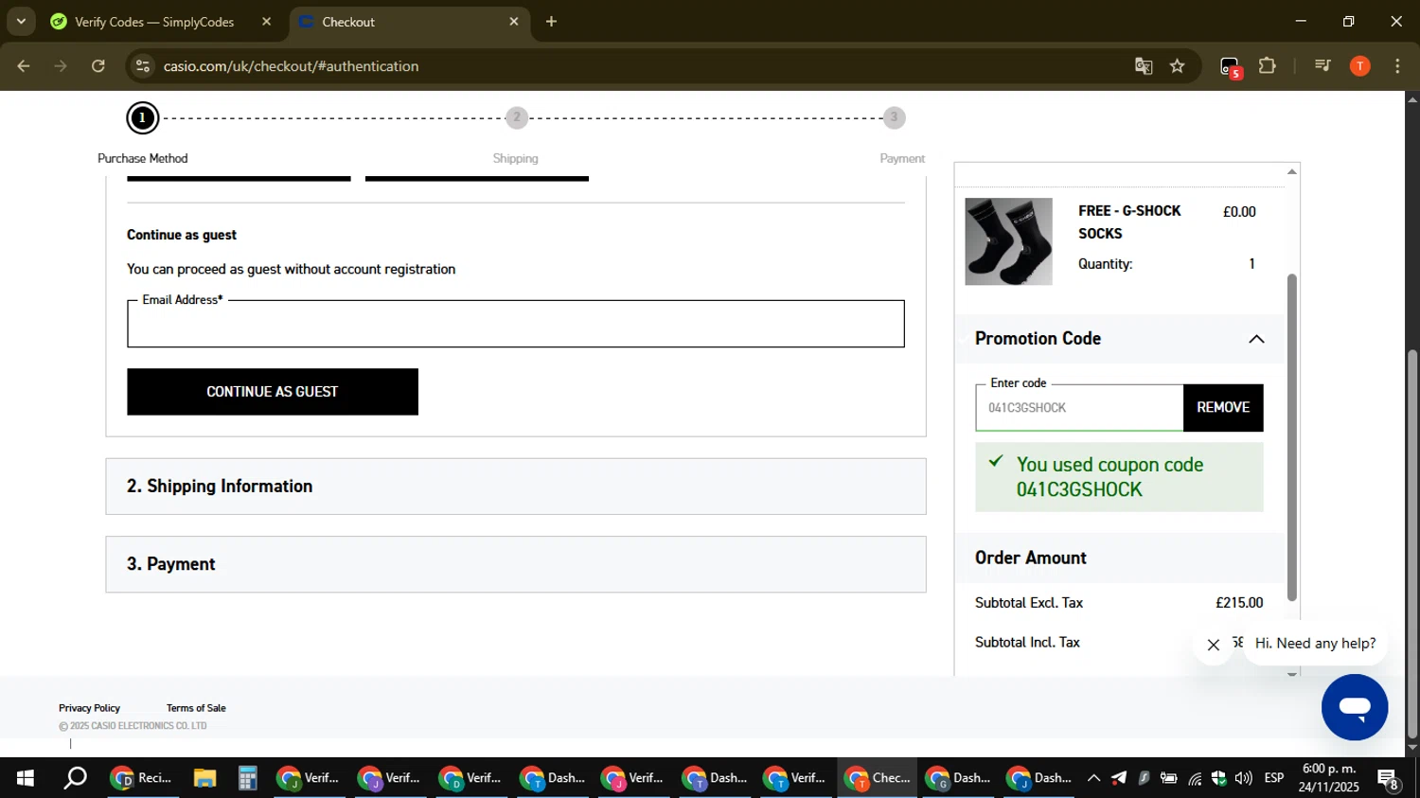Screen dimensions: 1420x798
Task: Check the battery status tray icon
Action: coord(1169,778)
